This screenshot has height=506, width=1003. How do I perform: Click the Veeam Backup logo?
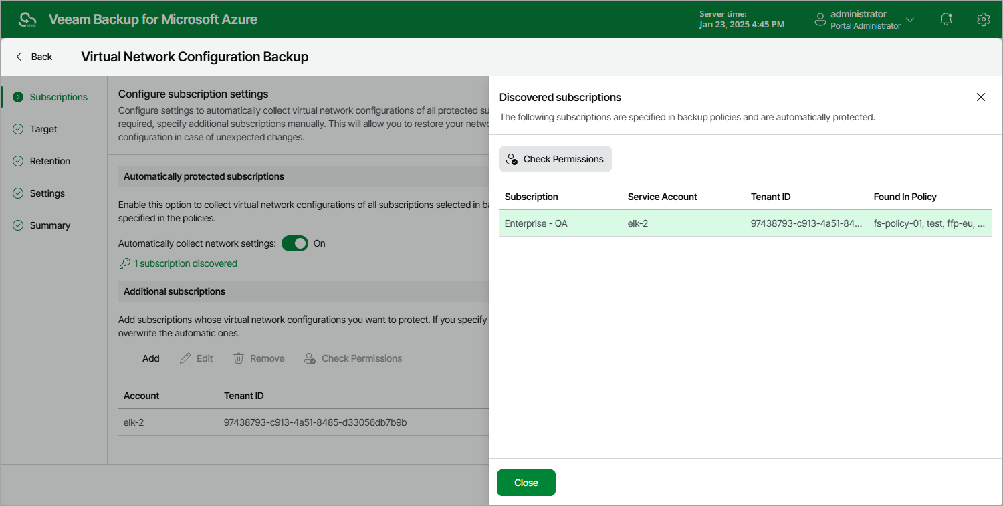click(x=27, y=19)
